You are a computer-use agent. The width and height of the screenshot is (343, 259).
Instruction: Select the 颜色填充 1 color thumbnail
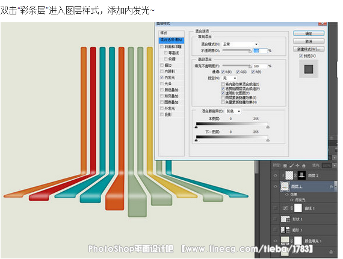tap(285, 241)
